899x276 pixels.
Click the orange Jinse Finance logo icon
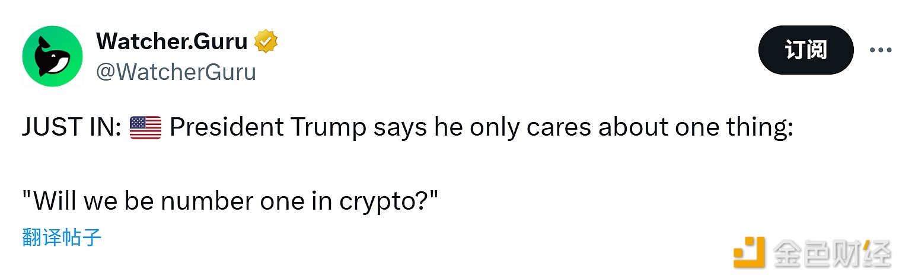750,252
